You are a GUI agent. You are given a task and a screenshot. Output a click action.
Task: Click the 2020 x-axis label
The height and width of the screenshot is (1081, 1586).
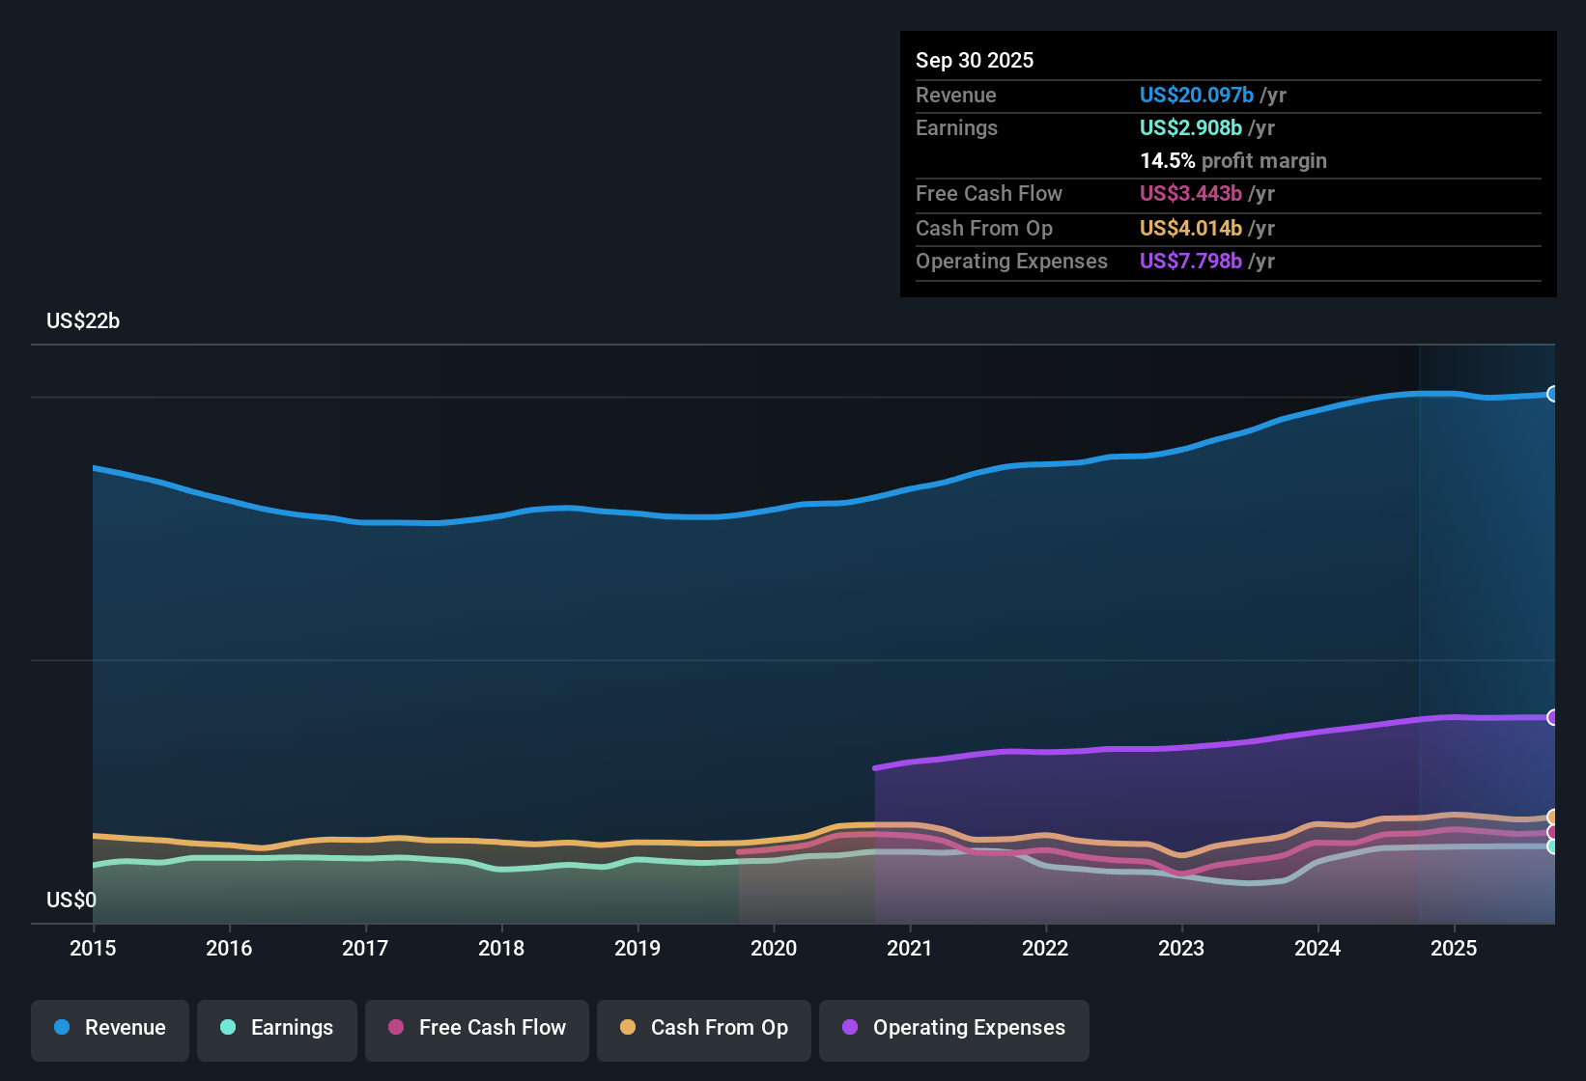click(774, 949)
